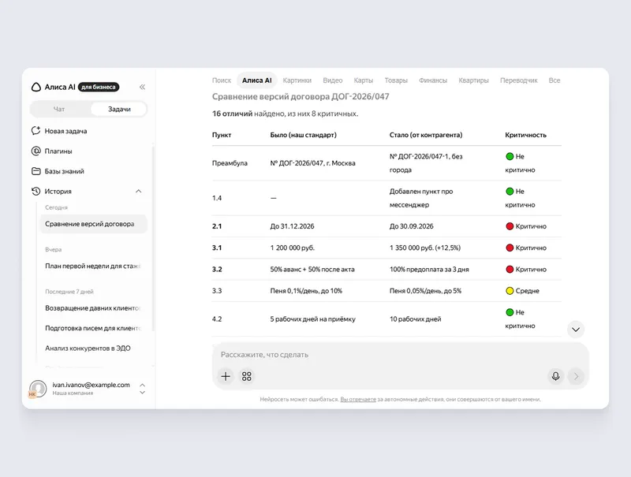Open the Видео tab

333,80
